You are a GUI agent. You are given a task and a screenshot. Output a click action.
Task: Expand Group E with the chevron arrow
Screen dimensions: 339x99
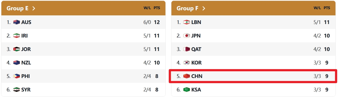pos(34,8)
